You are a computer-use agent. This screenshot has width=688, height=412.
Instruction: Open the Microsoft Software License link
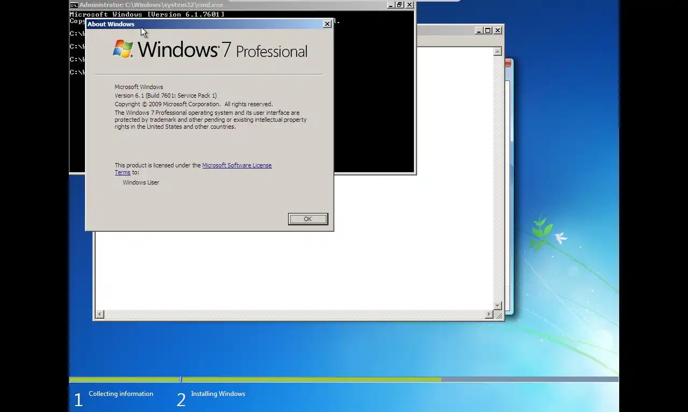[x=237, y=165]
